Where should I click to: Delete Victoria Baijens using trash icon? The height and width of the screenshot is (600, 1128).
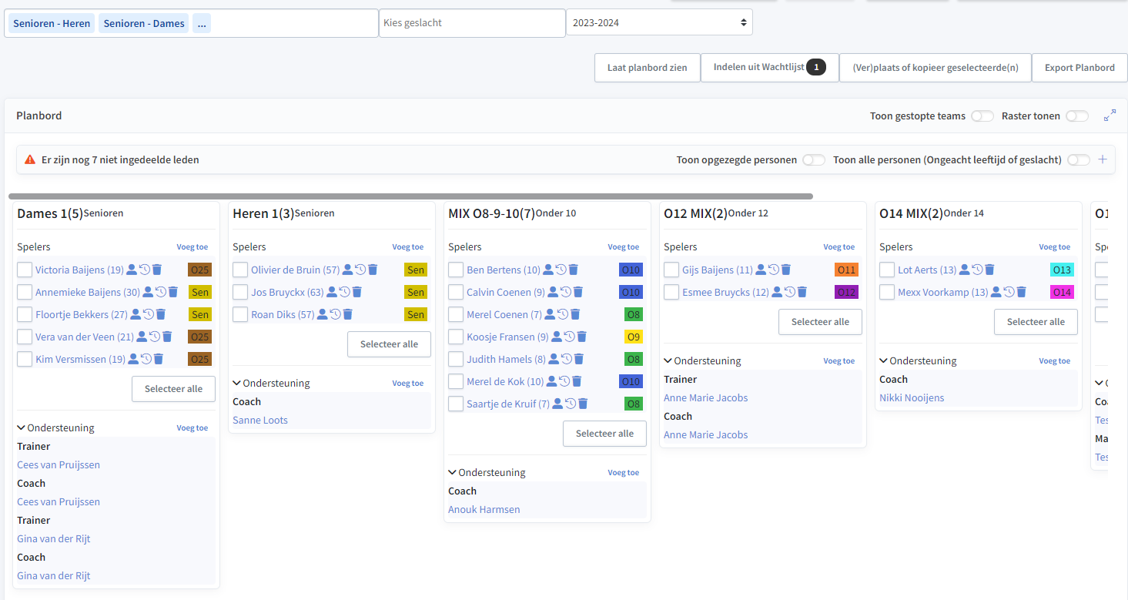click(x=157, y=270)
